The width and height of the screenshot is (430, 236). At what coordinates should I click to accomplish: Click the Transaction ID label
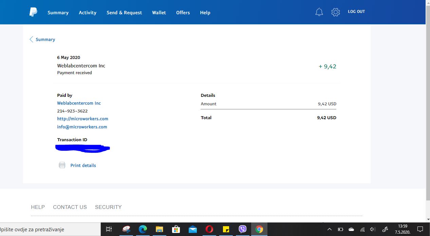72,140
